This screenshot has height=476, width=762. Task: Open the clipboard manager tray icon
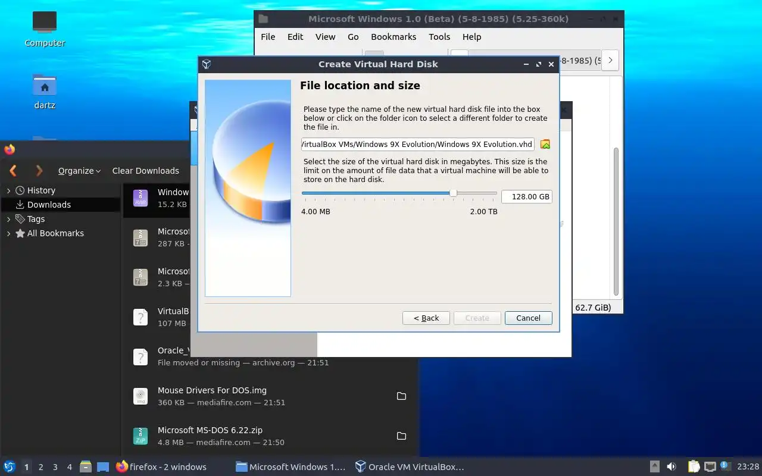click(694, 467)
